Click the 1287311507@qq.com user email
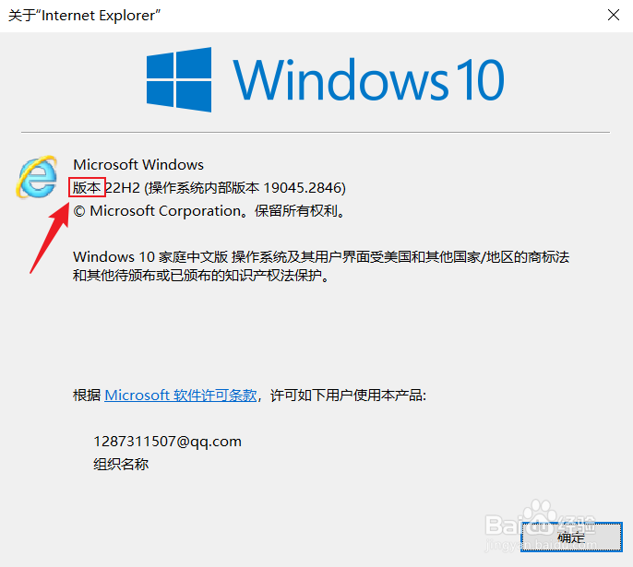Image resolution: width=633 pixels, height=567 pixels. [168, 442]
